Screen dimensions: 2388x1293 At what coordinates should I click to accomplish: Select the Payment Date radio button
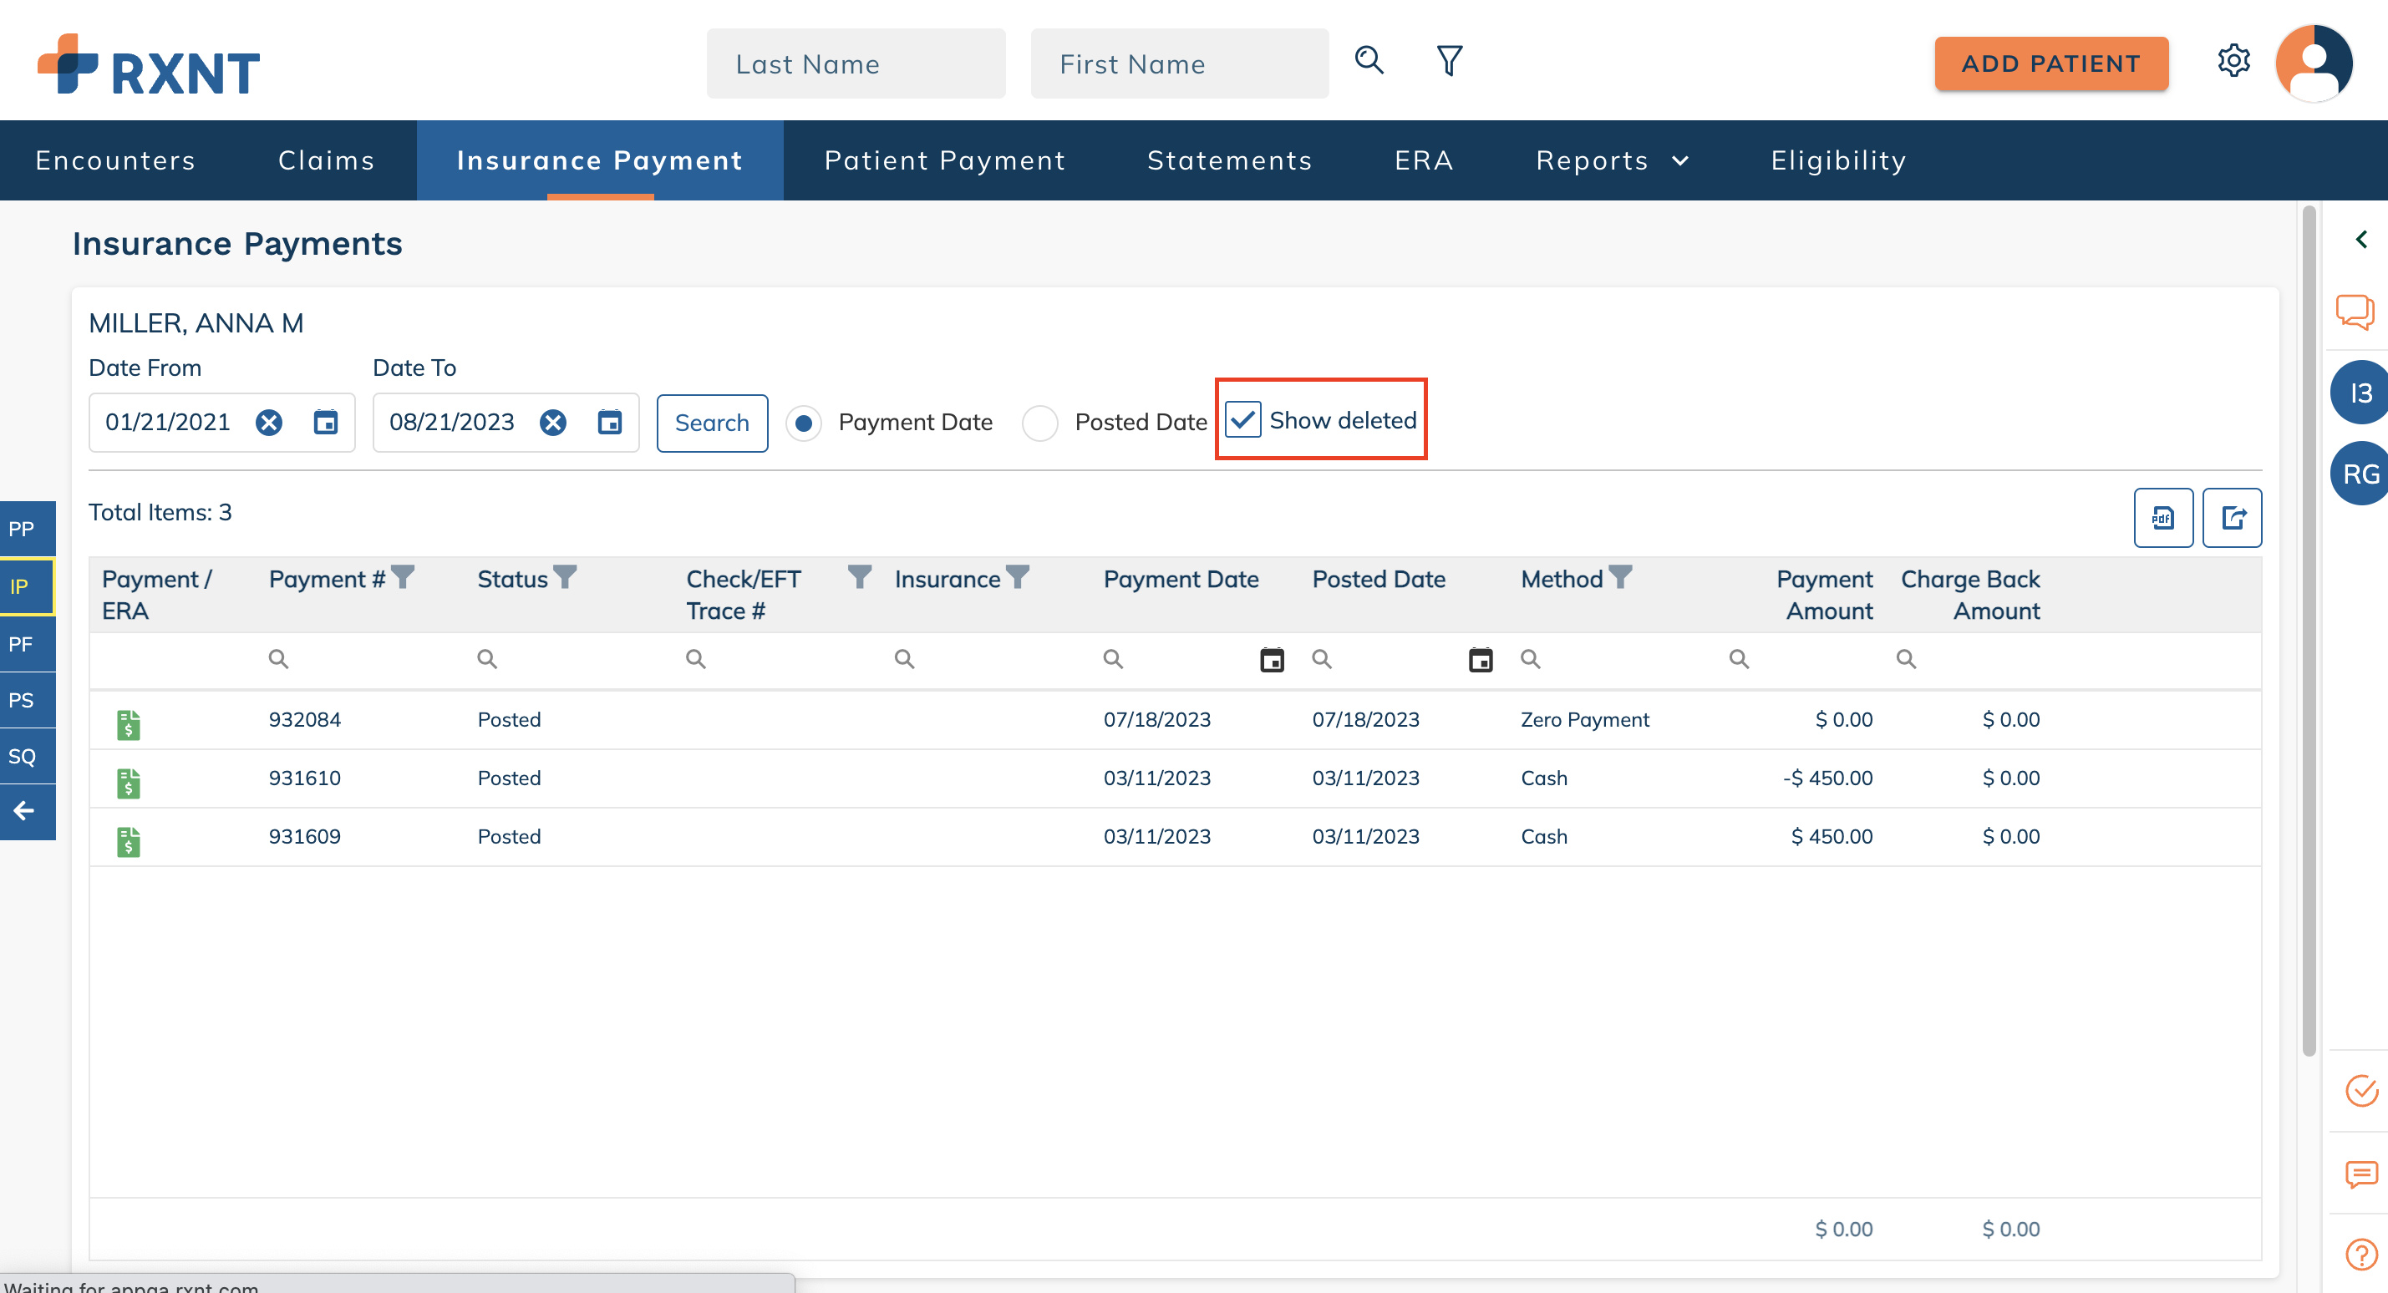pyautogui.click(x=804, y=423)
